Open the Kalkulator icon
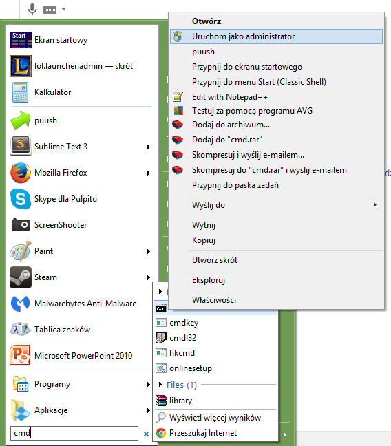Image resolution: width=391 pixels, height=446 pixels. click(21, 92)
